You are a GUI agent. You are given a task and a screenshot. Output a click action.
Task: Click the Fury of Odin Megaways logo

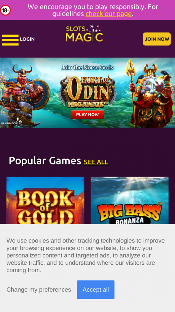click(x=87, y=91)
